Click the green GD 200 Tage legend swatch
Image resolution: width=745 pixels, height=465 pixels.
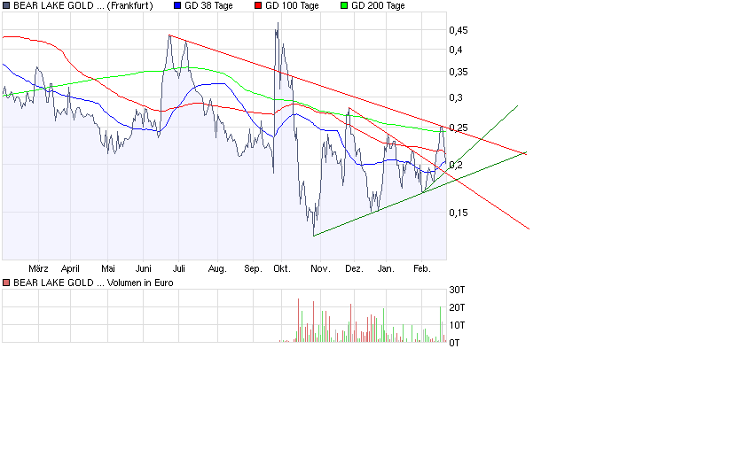pos(344,5)
